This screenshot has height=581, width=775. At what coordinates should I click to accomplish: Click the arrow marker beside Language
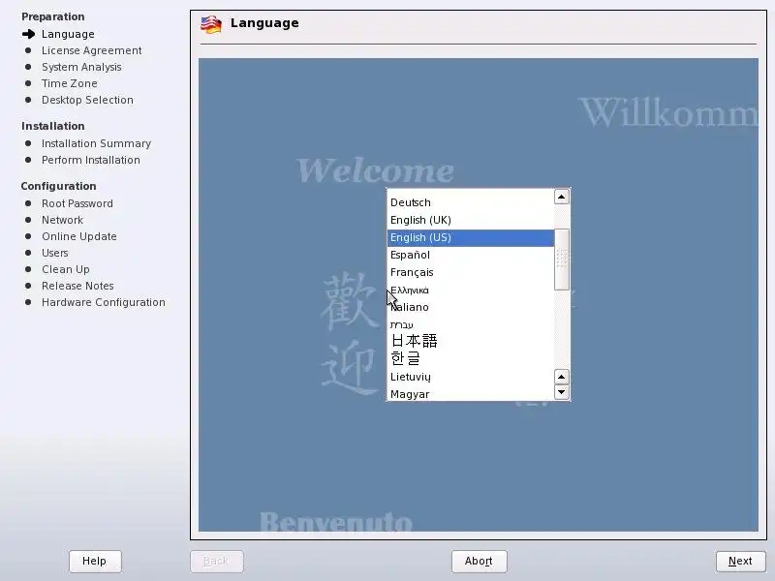29,34
